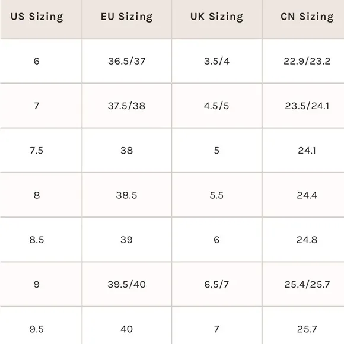Click the EU size 39 cell
344x344 pixels.
127,240
